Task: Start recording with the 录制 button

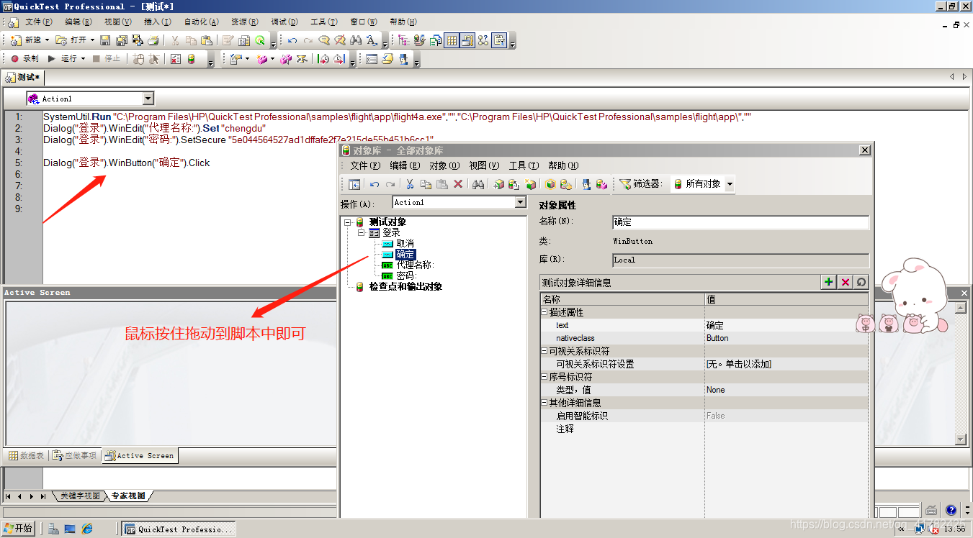Action: point(24,59)
